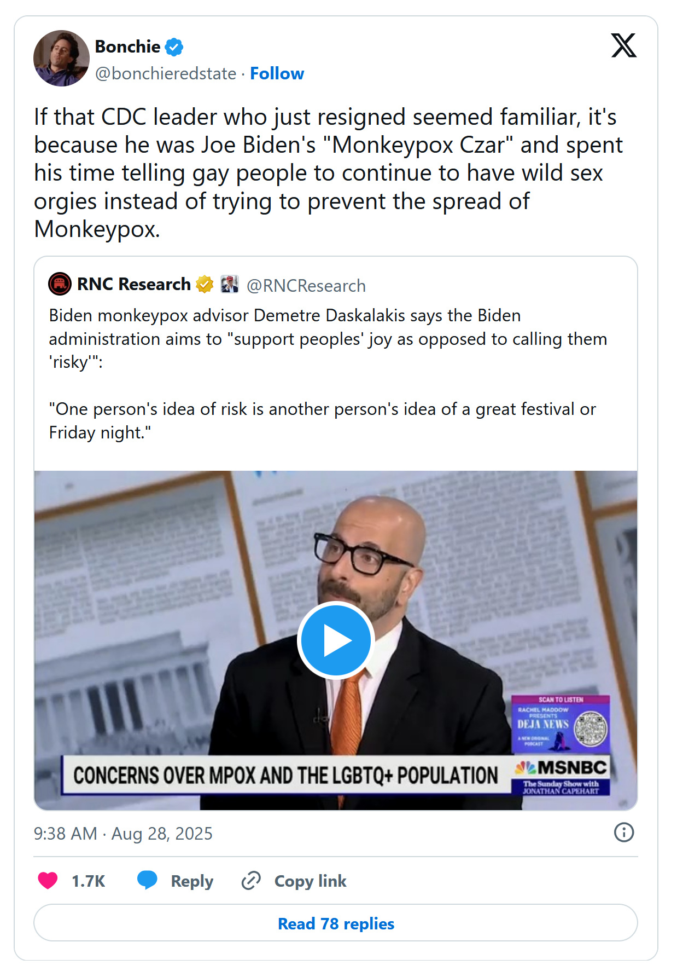Screen dimensions: 677x971
Task: Click the blue verified badge next to Bonchie
Action: [x=174, y=47]
